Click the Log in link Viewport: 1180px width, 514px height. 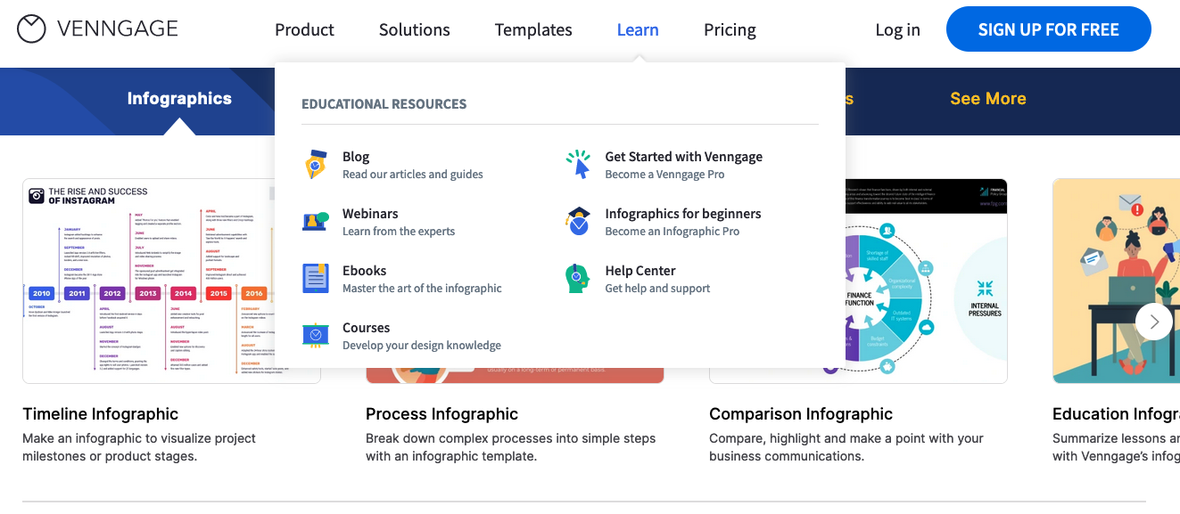[897, 29]
